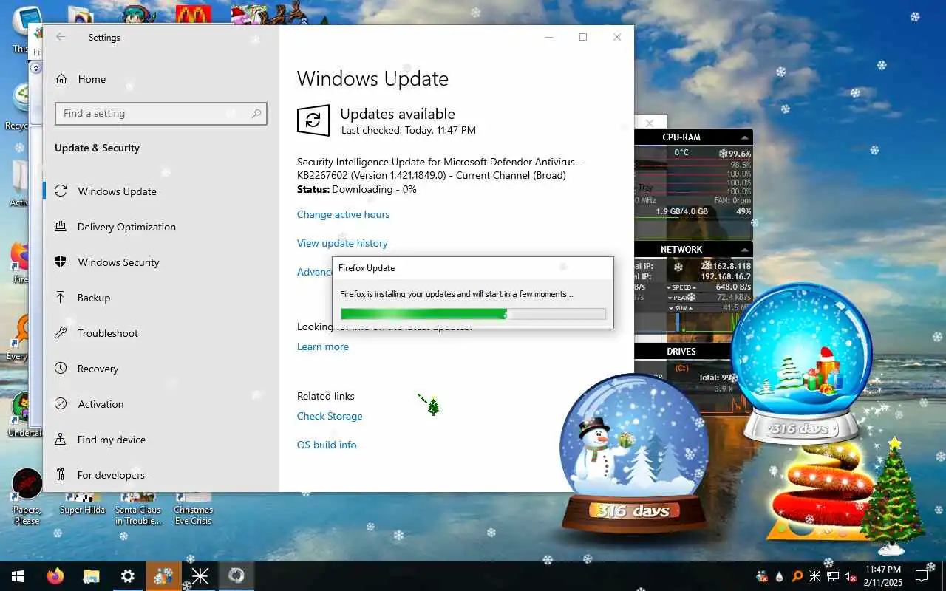Screen dimensions: 946x591
Task: Click the orange magnifier tray icon
Action: [797, 576]
